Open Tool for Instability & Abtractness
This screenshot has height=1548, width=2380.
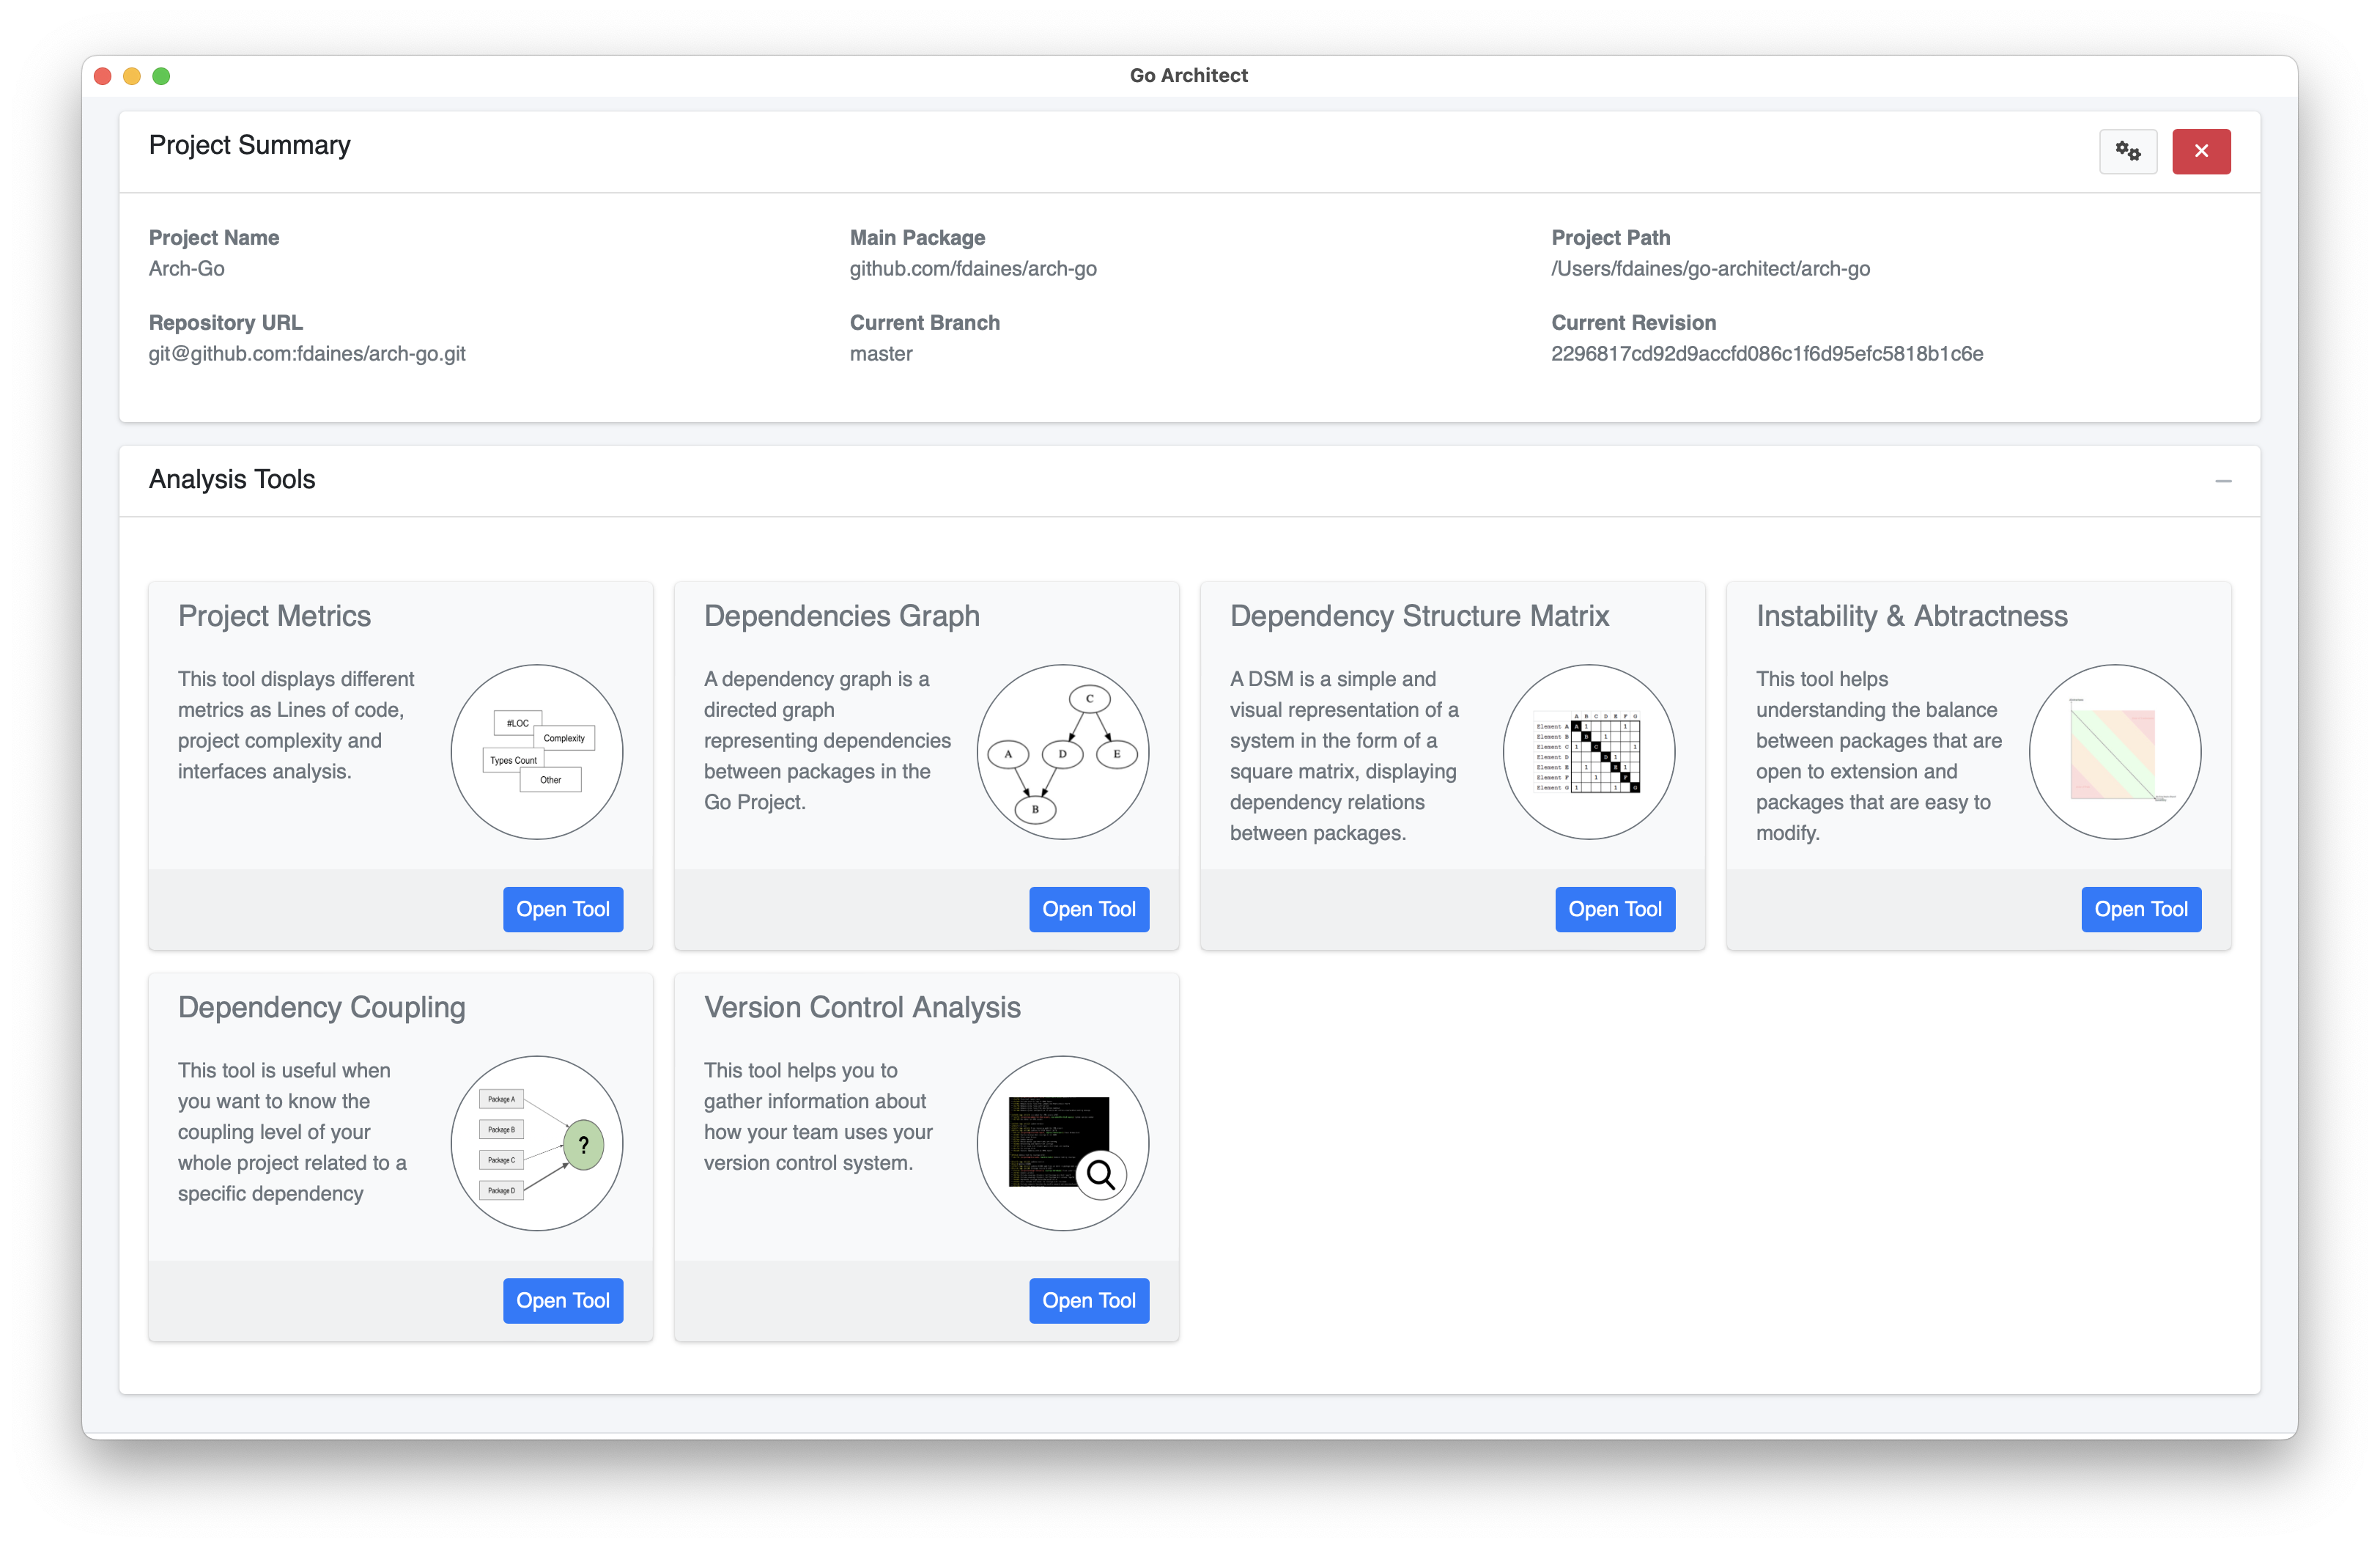pos(2141,909)
